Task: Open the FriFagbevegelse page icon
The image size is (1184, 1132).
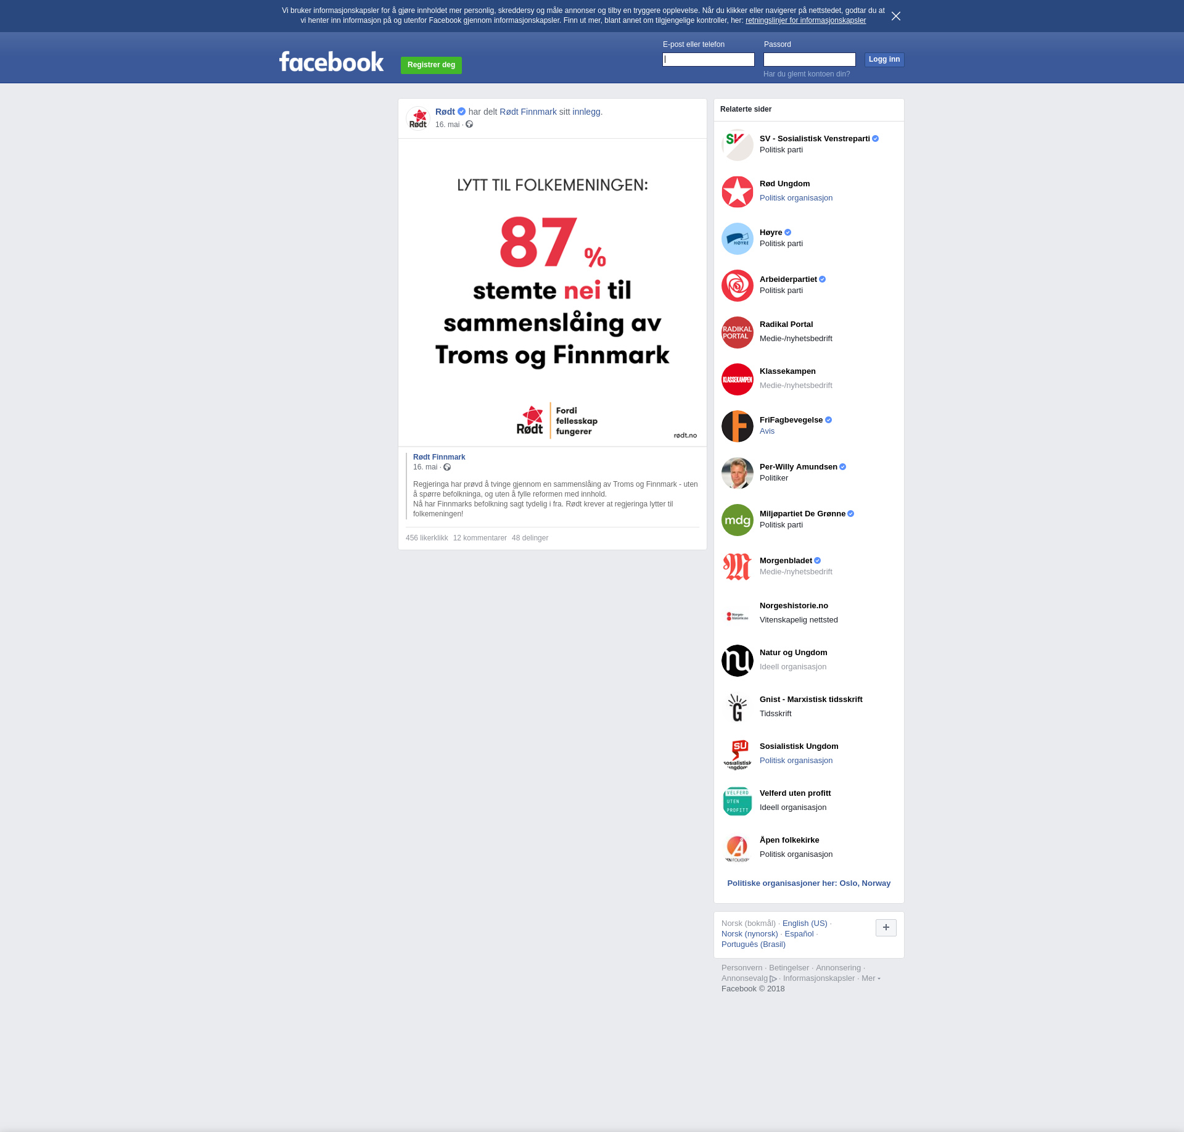Action: click(x=738, y=426)
